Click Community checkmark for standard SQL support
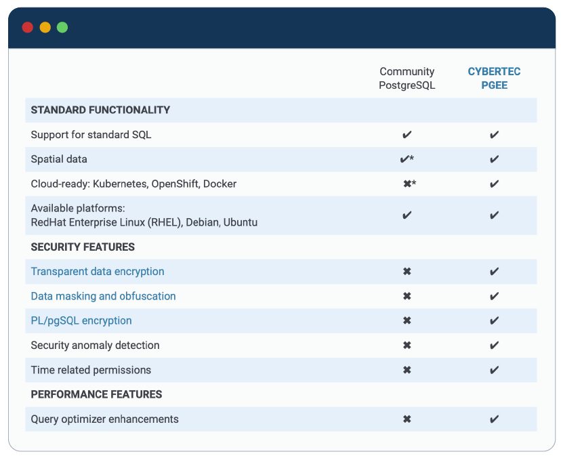The height and width of the screenshot is (456, 561). point(407,135)
